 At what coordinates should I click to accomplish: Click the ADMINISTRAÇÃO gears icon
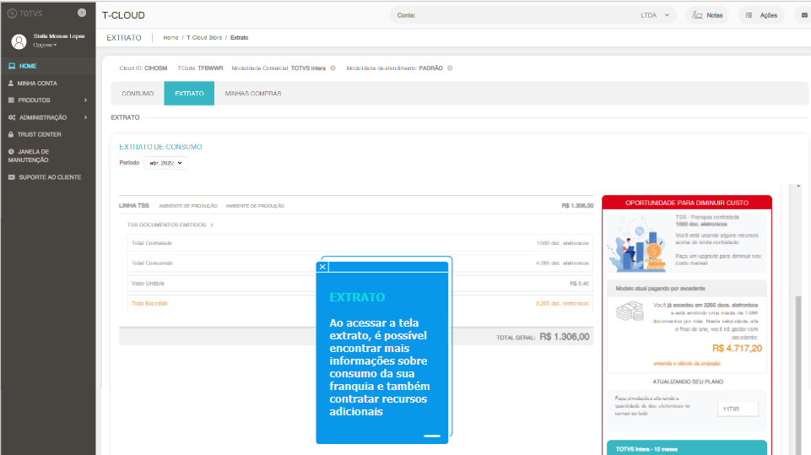click(x=12, y=117)
